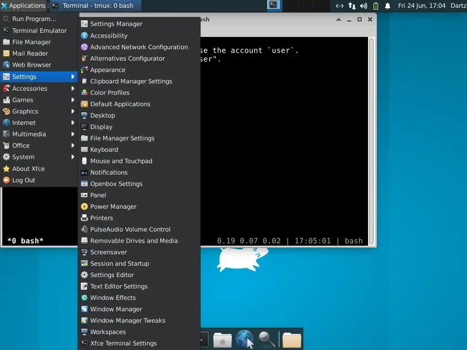467x350 pixels.
Task: Open the Appearance settings icon
Action: [84, 70]
